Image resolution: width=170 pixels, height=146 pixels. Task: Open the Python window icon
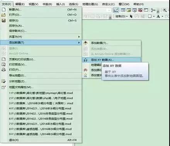(x=146, y=10)
